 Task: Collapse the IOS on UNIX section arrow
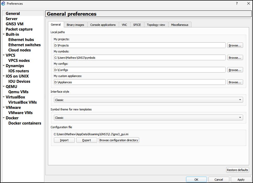[4, 76]
